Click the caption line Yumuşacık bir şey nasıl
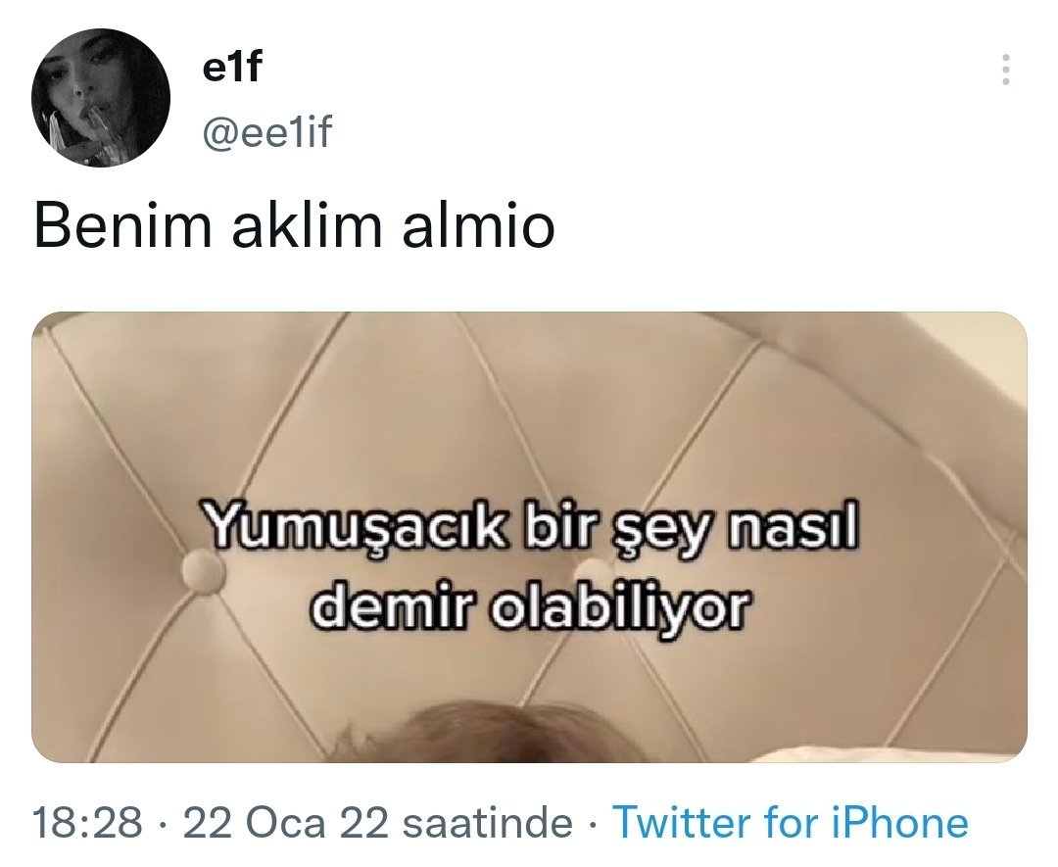The width and height of the screenshot is (1058, 867). tap(530, 528)
